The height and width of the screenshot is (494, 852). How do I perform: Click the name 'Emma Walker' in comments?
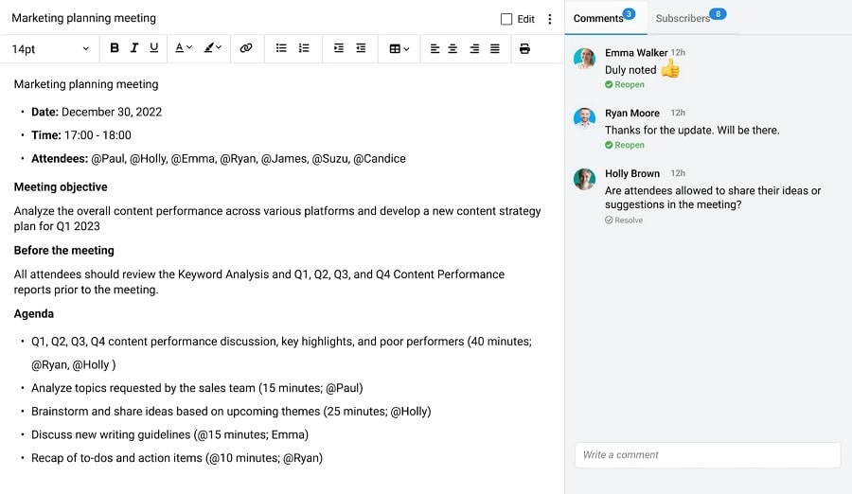click(x=636, y=53)
